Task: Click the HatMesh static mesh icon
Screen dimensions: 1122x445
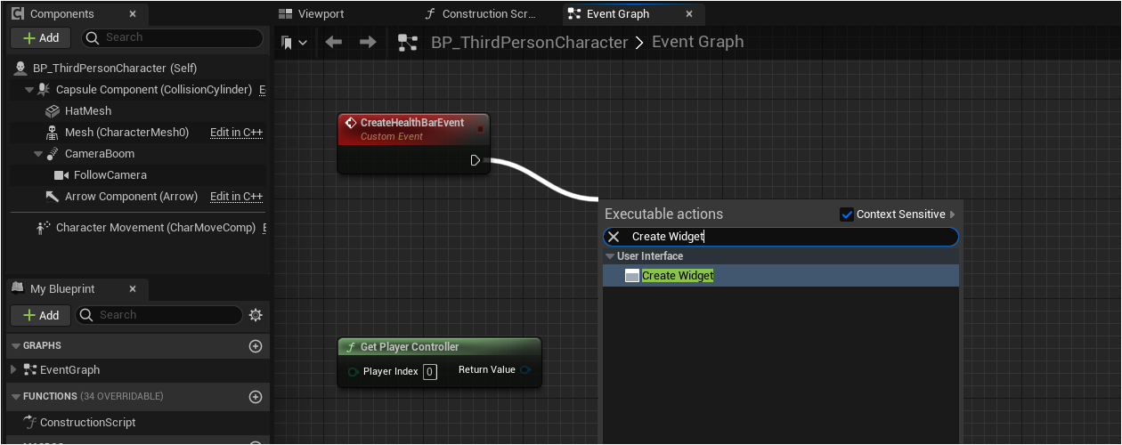Action: click(x=53, y=111)
